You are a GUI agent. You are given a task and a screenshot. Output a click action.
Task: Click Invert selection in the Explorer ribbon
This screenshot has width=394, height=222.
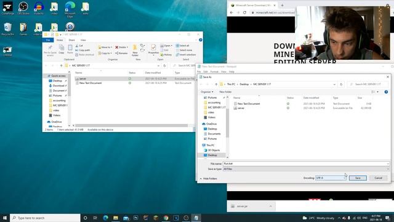tap(186, 55)
